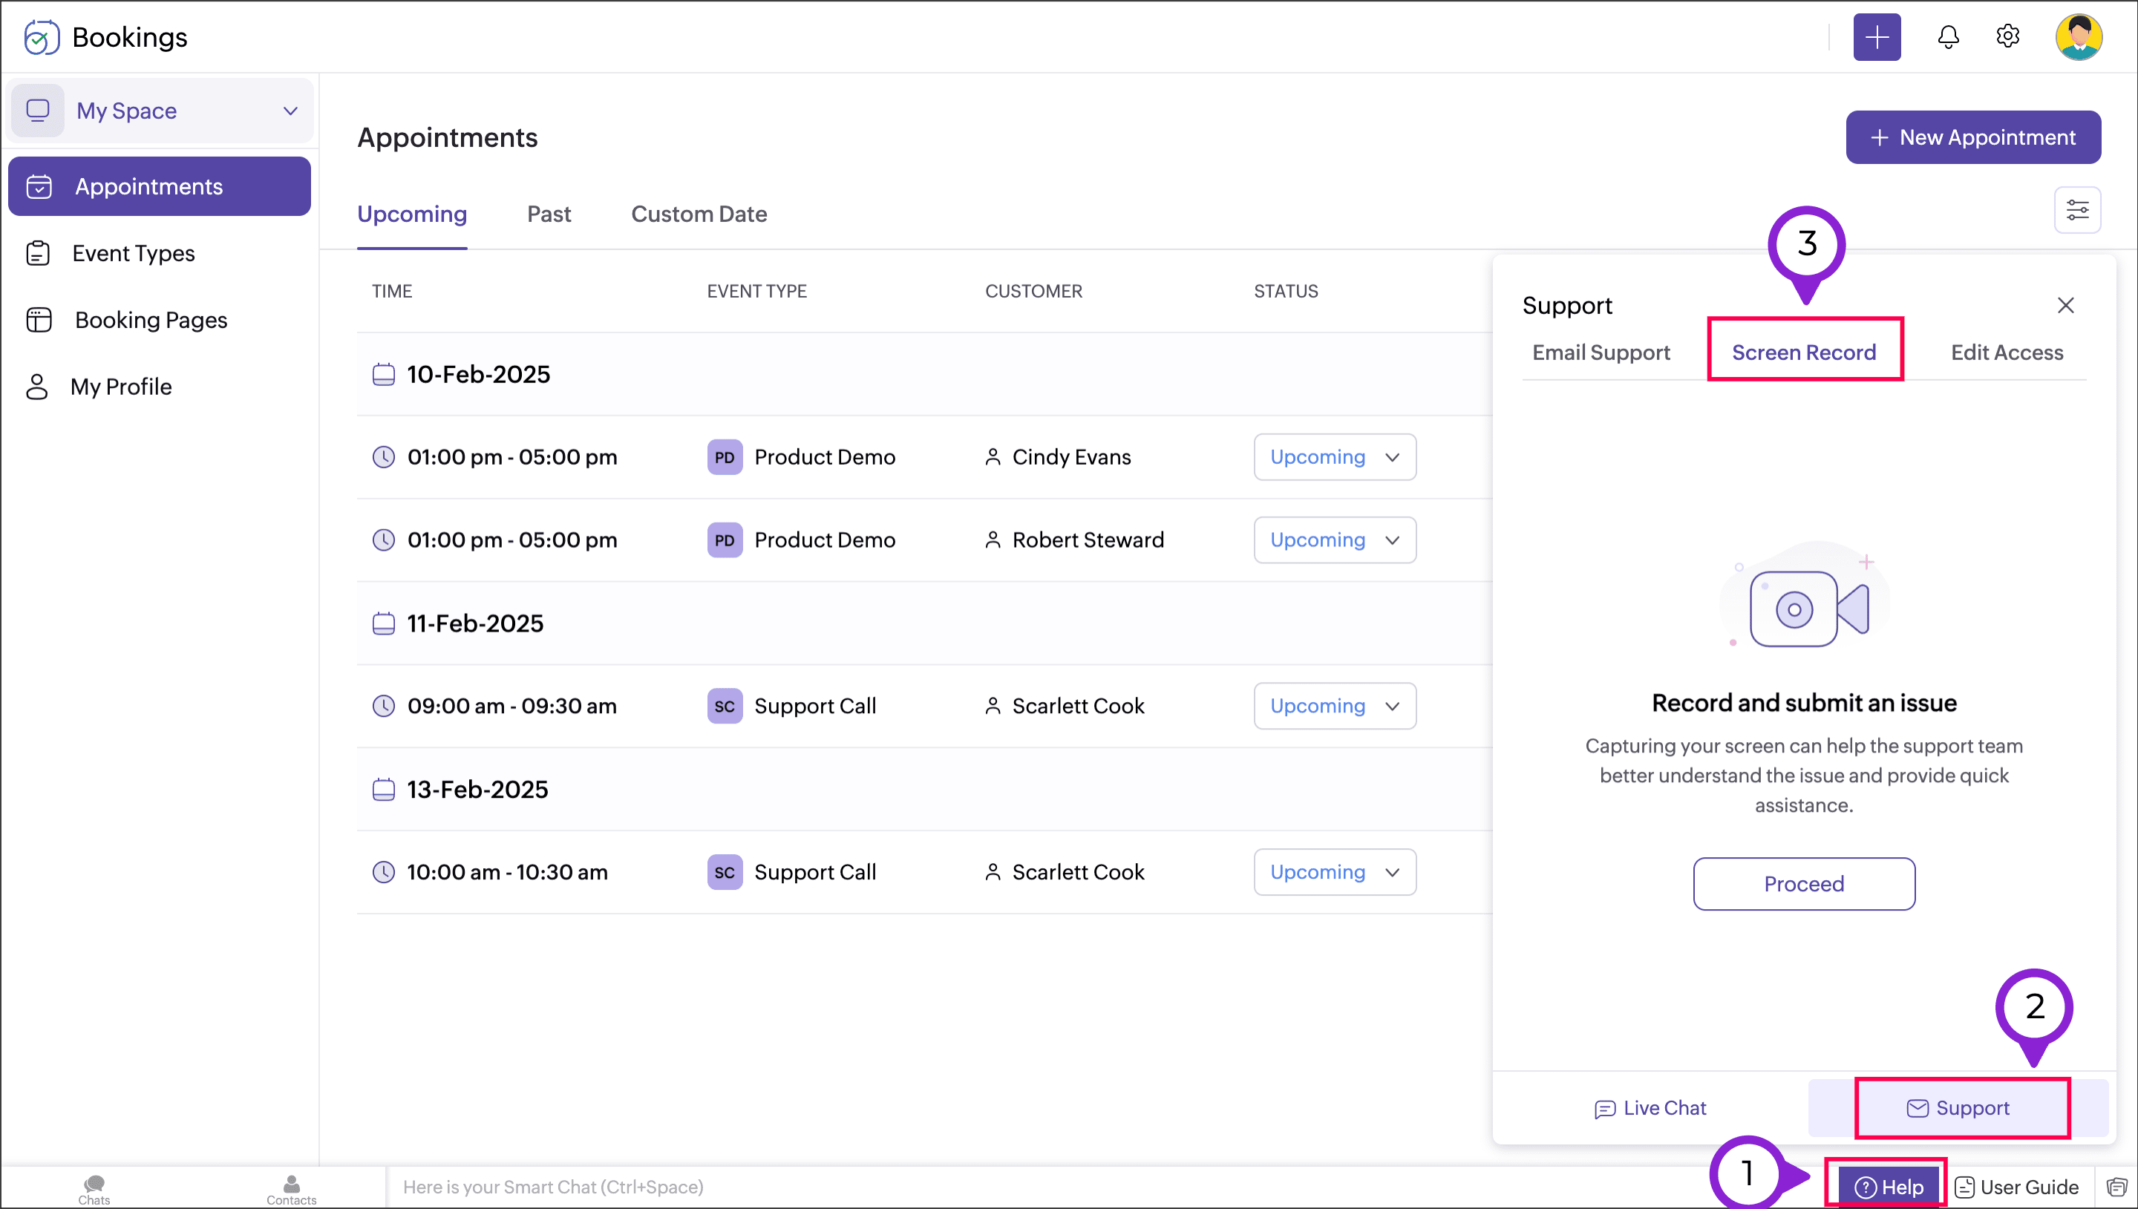The height and width of the screenshot is (1209, 2138).
Task: Open Chats from the bottom bar
Action: point(94,1188)
